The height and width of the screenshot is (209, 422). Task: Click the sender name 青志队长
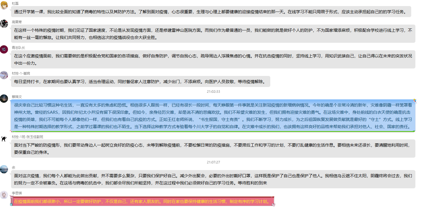(x=18, y=47)
